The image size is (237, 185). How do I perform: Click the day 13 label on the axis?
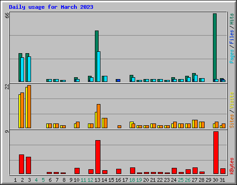[97, 180]
